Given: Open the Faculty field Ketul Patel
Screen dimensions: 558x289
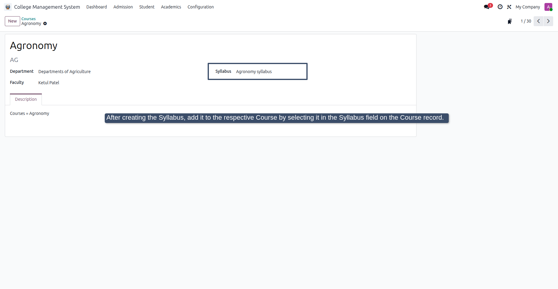Looking at the screenshot, I should 49,83.
